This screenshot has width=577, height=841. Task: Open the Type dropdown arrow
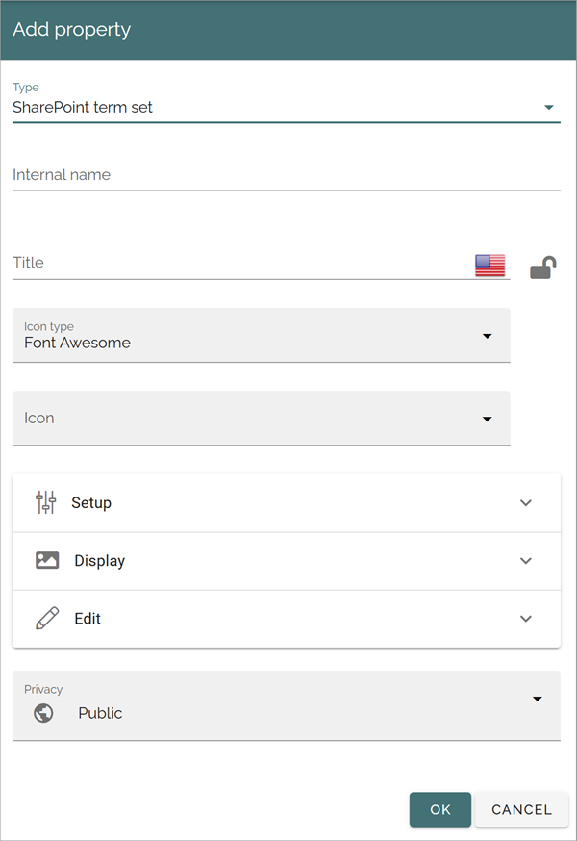(548, 107)
